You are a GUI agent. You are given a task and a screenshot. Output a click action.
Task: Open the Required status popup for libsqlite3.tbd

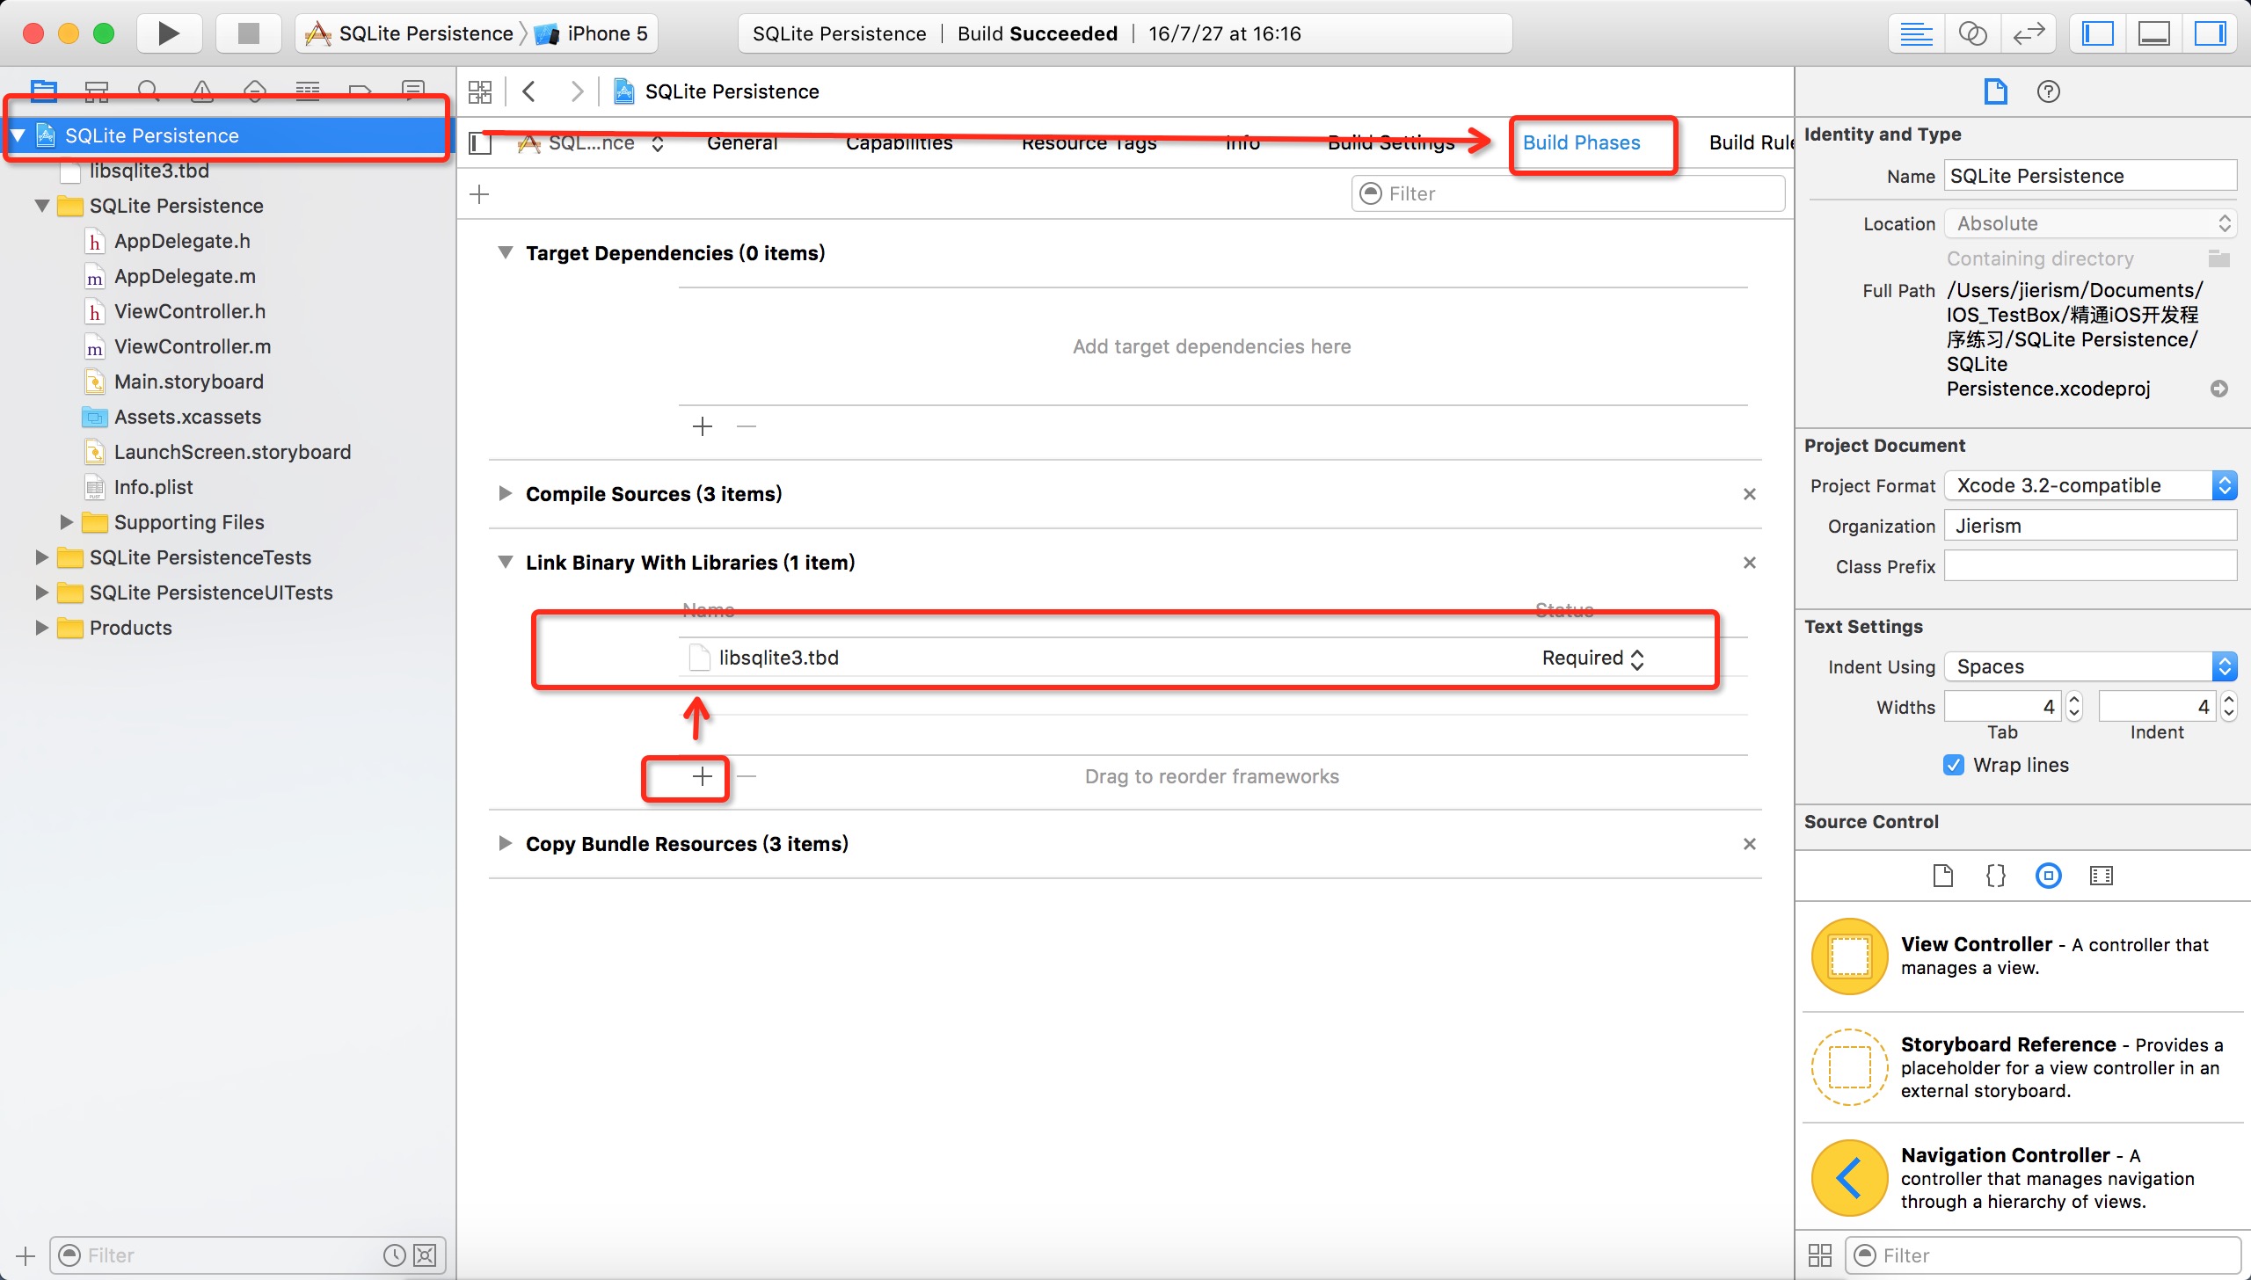1593,658
